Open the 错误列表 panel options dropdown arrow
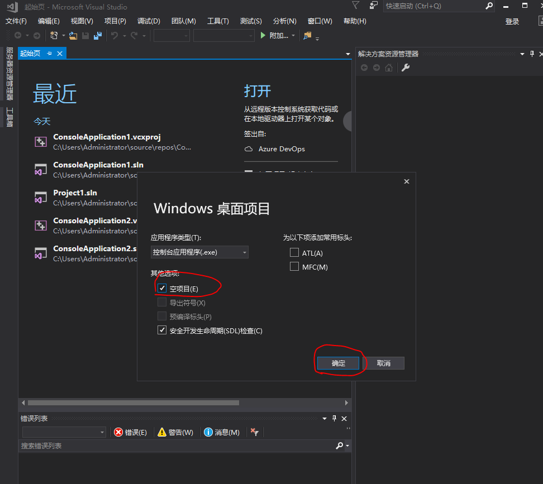This screenshot has width=543, height=484. (x=324, y=418)
